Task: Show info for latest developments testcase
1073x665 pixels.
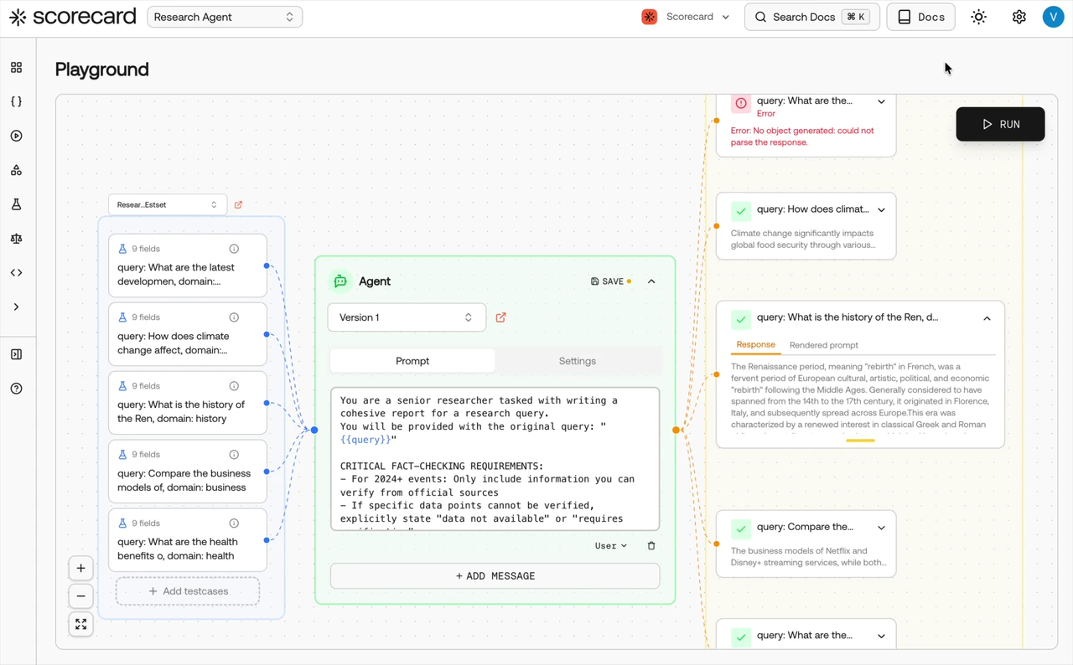Action: coord(234,249)
